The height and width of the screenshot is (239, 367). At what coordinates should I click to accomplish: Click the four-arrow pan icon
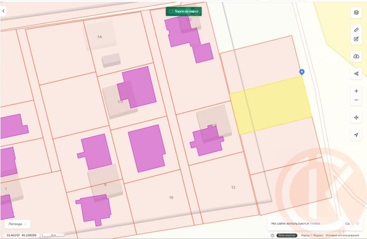tap(356, 117)
